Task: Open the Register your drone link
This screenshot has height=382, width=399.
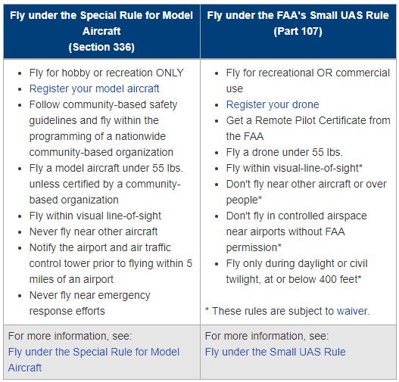Action: (x=273, y=104)
